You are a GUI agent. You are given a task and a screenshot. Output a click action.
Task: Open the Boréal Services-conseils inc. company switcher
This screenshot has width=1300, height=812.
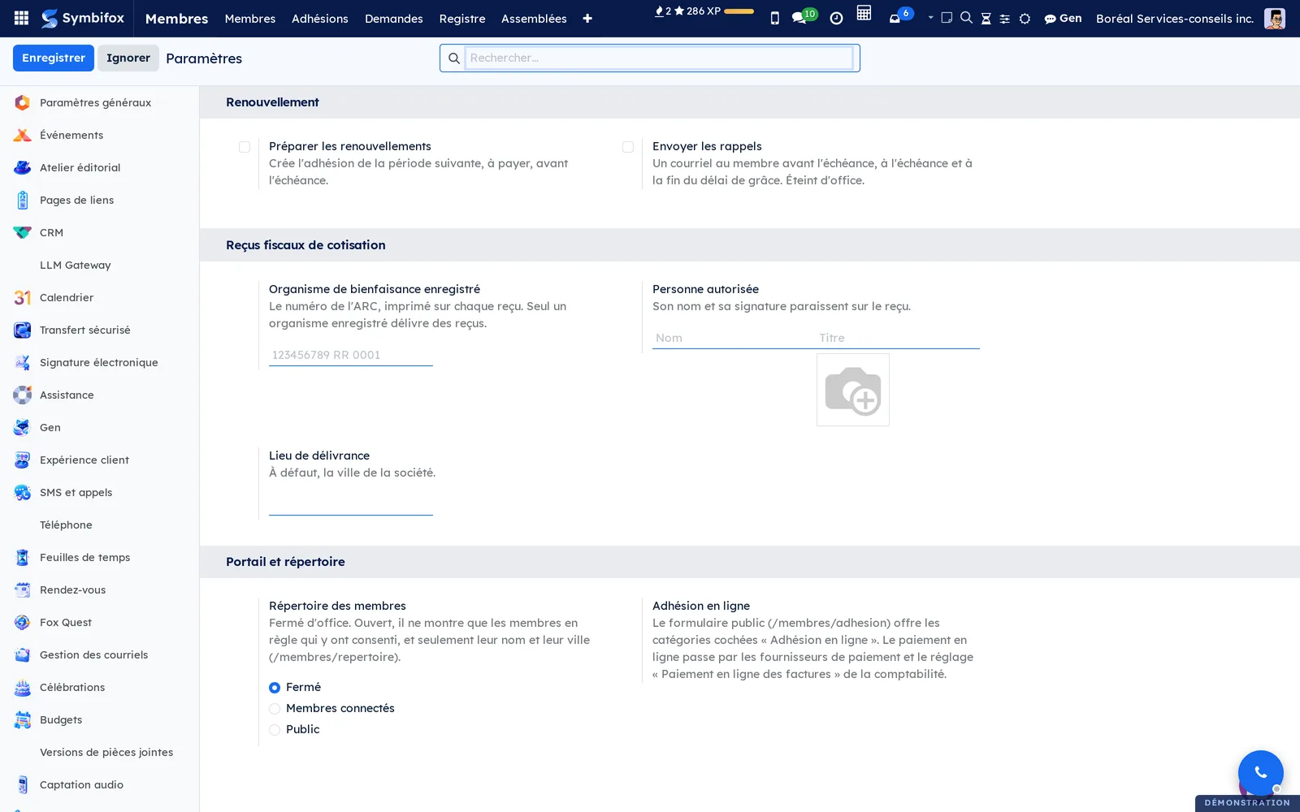(1175, 18)
